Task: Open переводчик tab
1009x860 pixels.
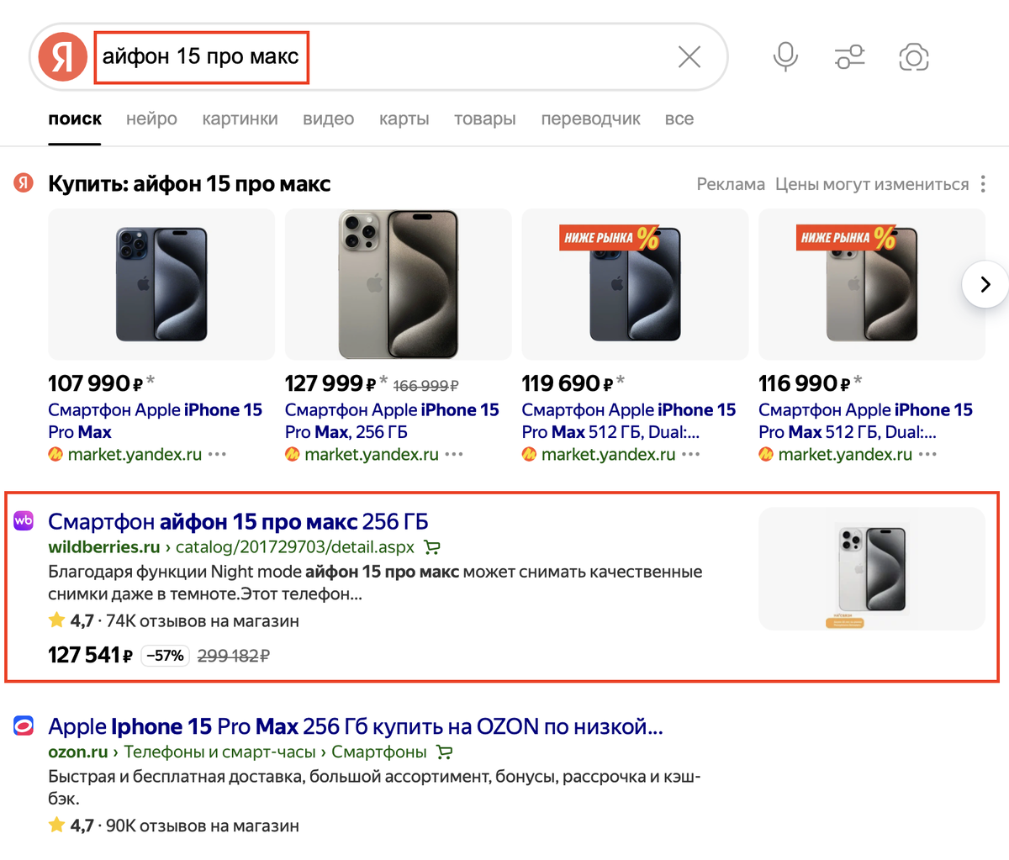Action: pos(590,119)
